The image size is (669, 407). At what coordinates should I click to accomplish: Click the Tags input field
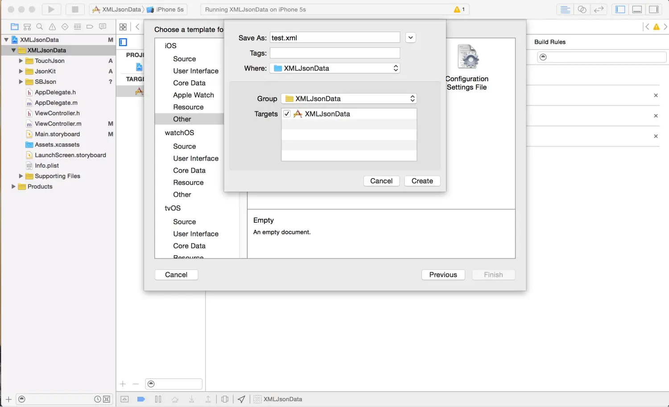tap(335, 53)
